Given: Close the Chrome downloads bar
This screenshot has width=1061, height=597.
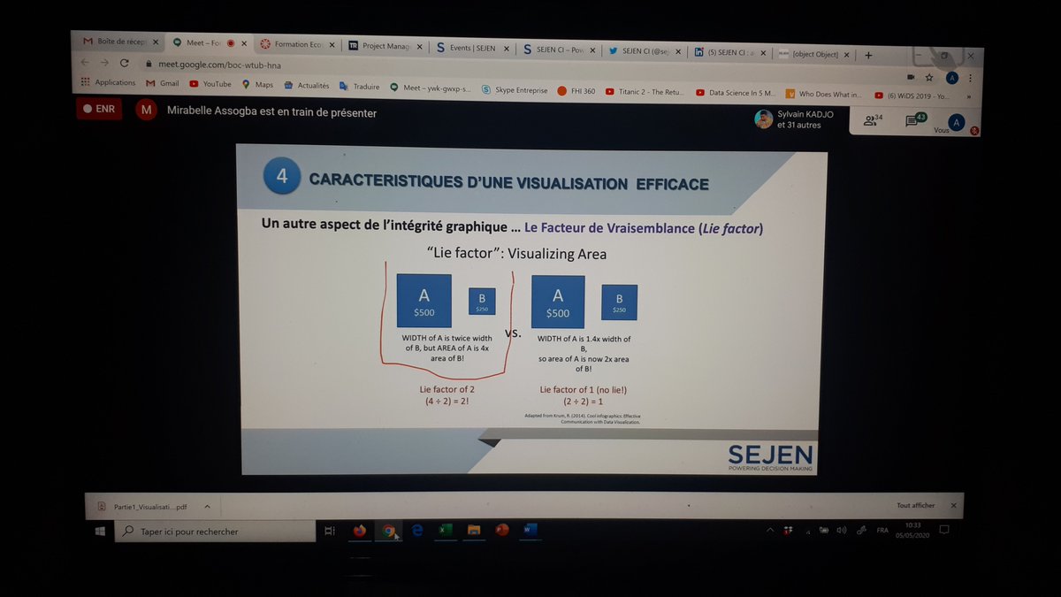Looking at the screenshot, I should [953, 505].
